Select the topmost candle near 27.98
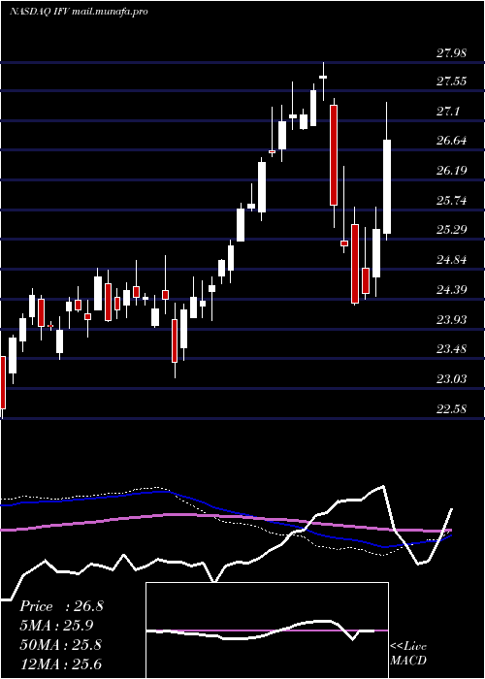This screenshot has width=485, height=679. tap(323, 77)
